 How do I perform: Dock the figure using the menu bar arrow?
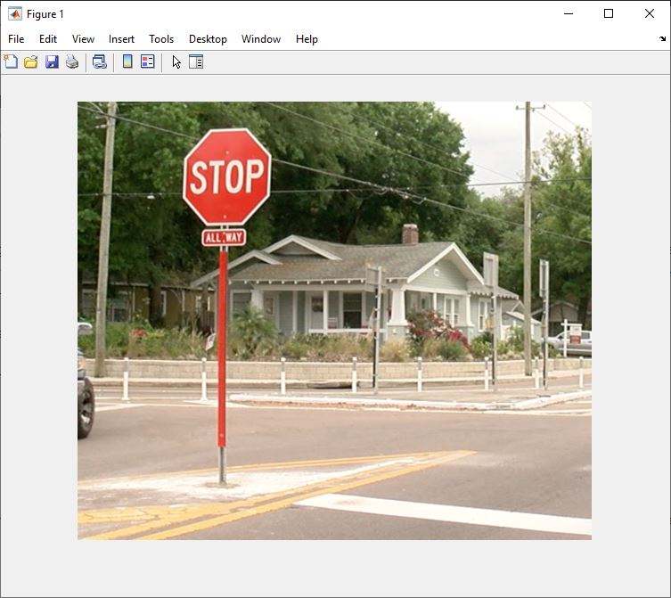click(x=662, y=39)
